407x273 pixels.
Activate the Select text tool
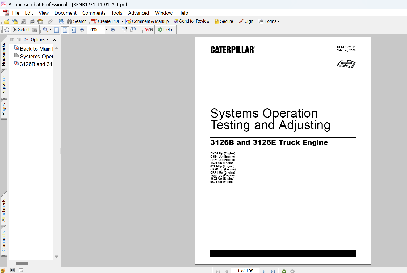tap(21, 30)
